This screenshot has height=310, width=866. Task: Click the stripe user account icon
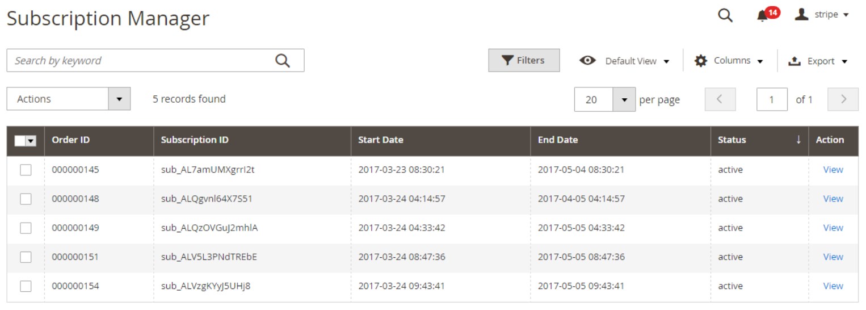click(801, 14)
